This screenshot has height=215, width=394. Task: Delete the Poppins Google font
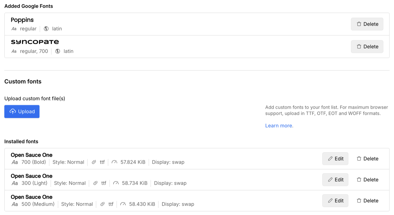point(367,24)
